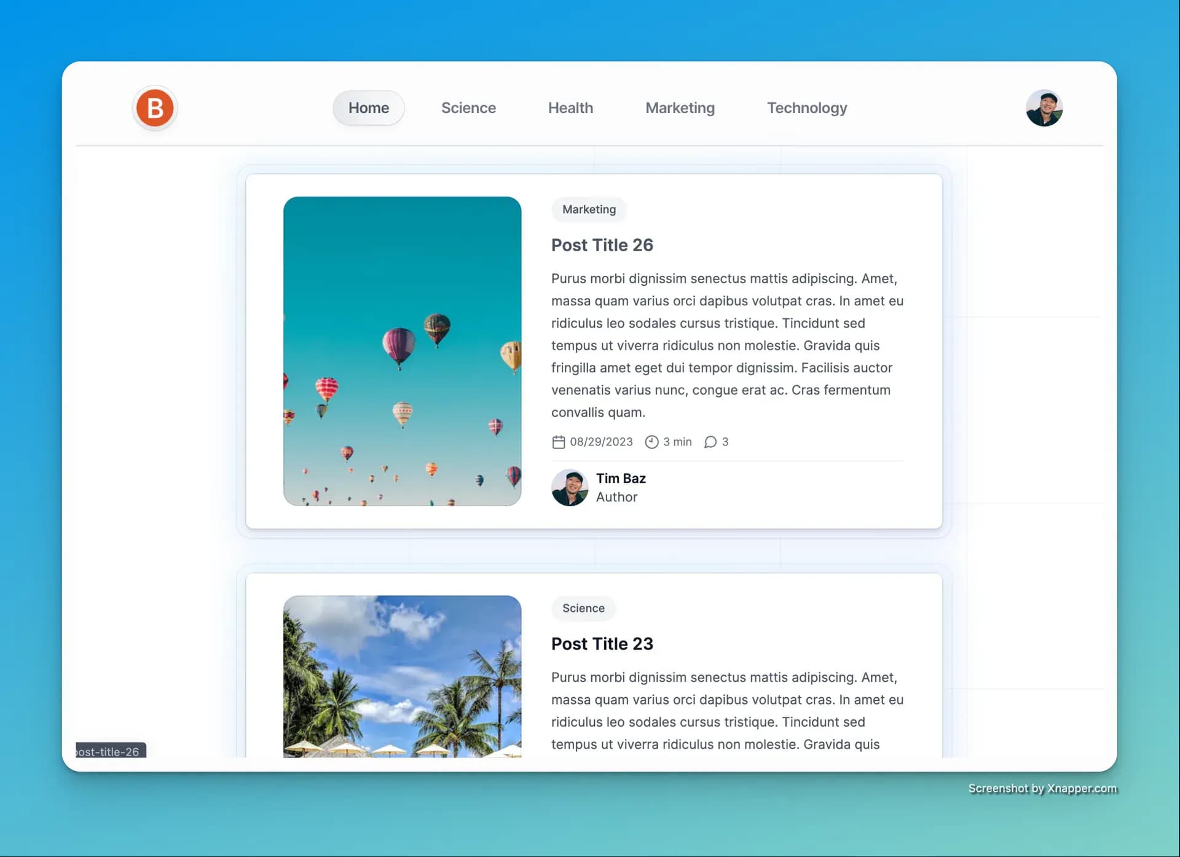Image resolution: width=1180 pixels, height=857 pixels.
Task: Go to the Marketing nav tab
Action: pyautogui.click(x=680, y=108)
